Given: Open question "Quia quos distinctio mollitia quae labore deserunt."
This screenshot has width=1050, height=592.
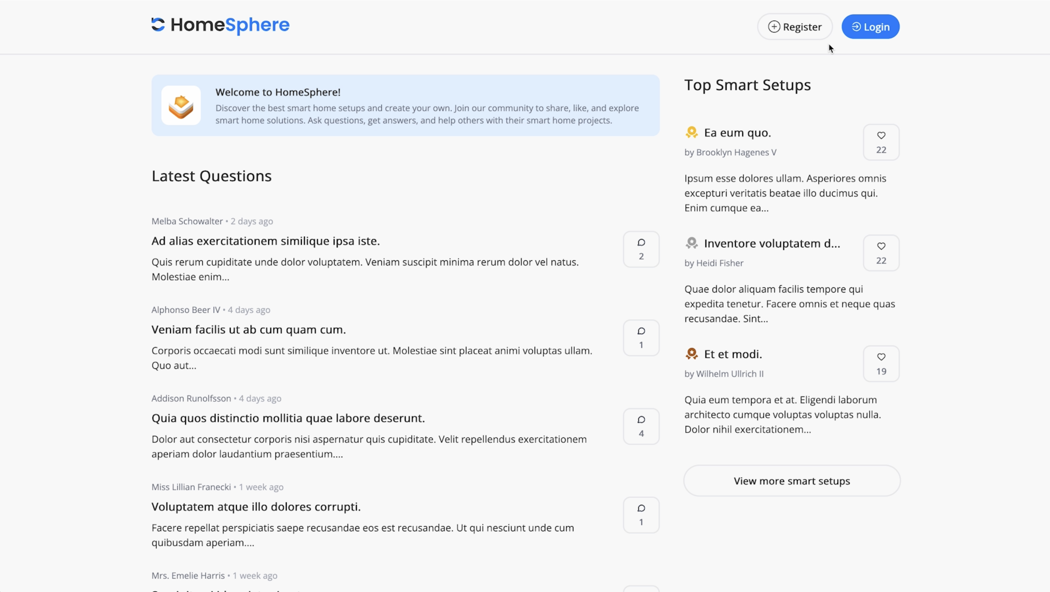Looking at the screenshot, I should [x=288, y=419].
